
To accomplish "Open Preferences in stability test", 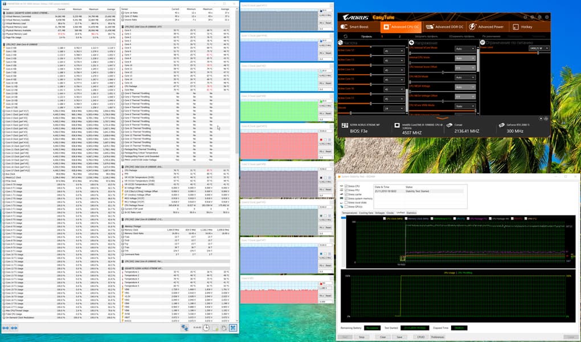I will (437, 337).
